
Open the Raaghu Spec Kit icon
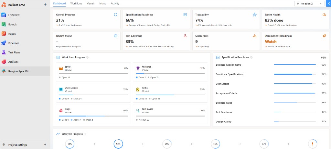point(4,71)
